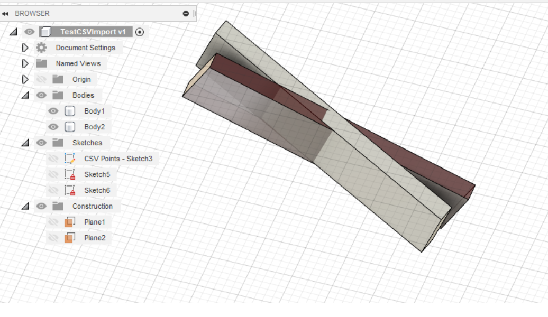Click the Origin folder icon
The image size is (548, 317).
click(x=58, y=79)
